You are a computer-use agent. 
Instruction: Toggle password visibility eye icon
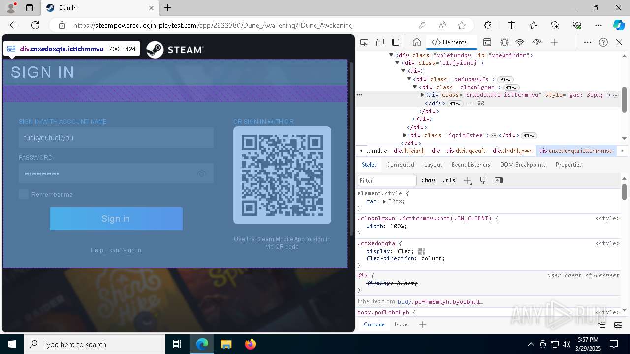click(x=201, y=174)
